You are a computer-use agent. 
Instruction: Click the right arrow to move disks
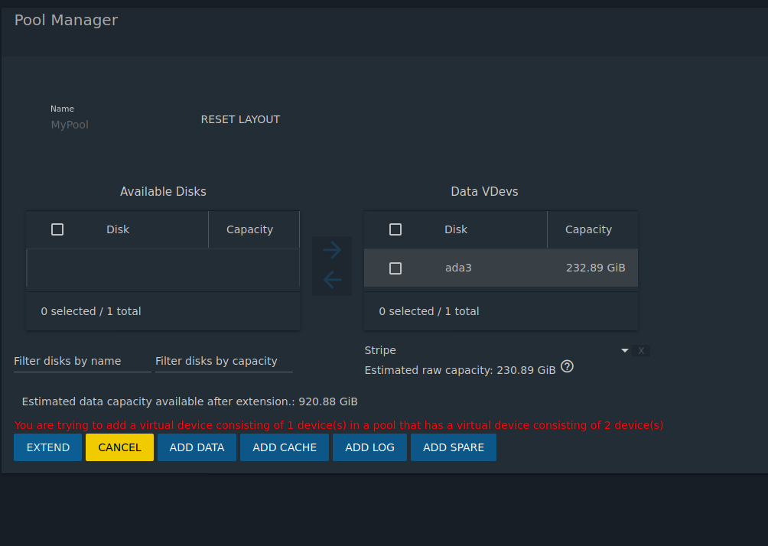click(332, 249)
